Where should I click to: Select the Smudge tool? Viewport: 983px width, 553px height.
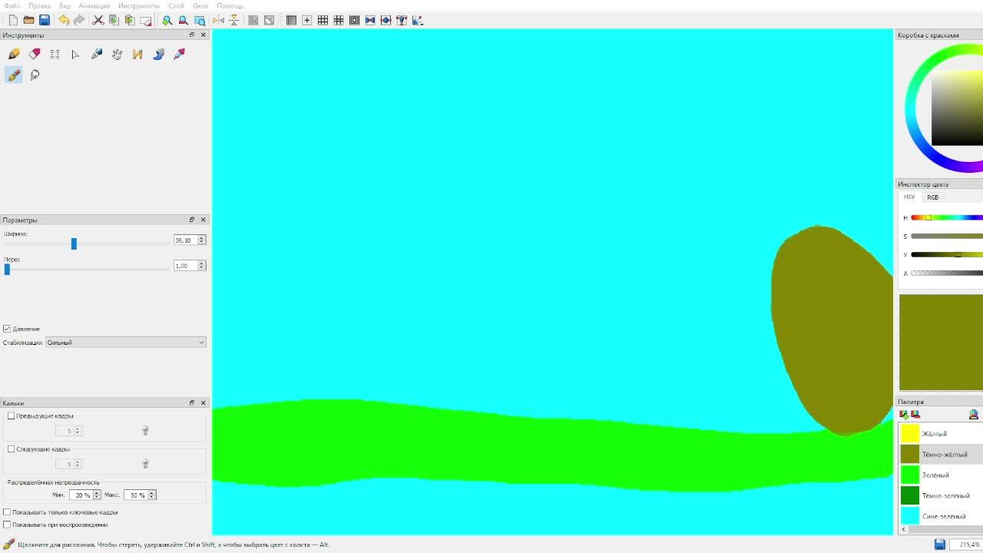[x=35, y=75]
